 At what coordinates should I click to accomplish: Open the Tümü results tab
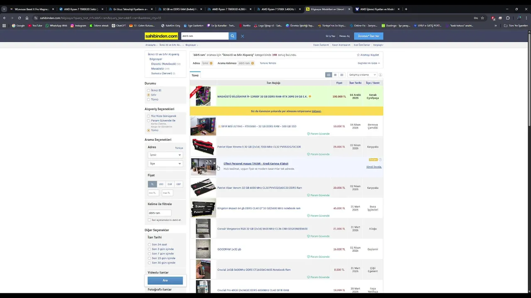[195, 75]
